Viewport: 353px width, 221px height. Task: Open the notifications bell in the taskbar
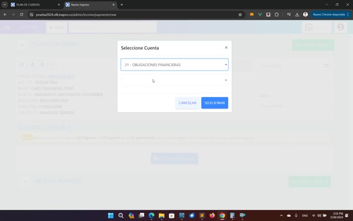pos(347,215)
